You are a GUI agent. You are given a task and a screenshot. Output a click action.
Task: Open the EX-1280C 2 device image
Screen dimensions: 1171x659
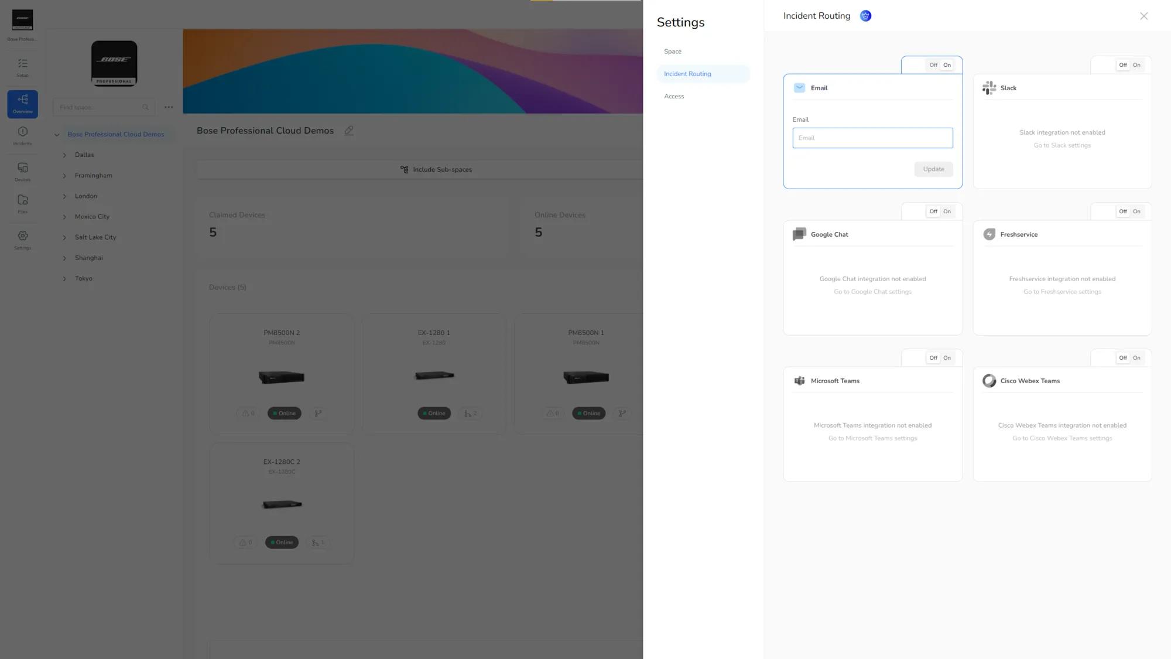pyautogui.click(x=282, y=504)
